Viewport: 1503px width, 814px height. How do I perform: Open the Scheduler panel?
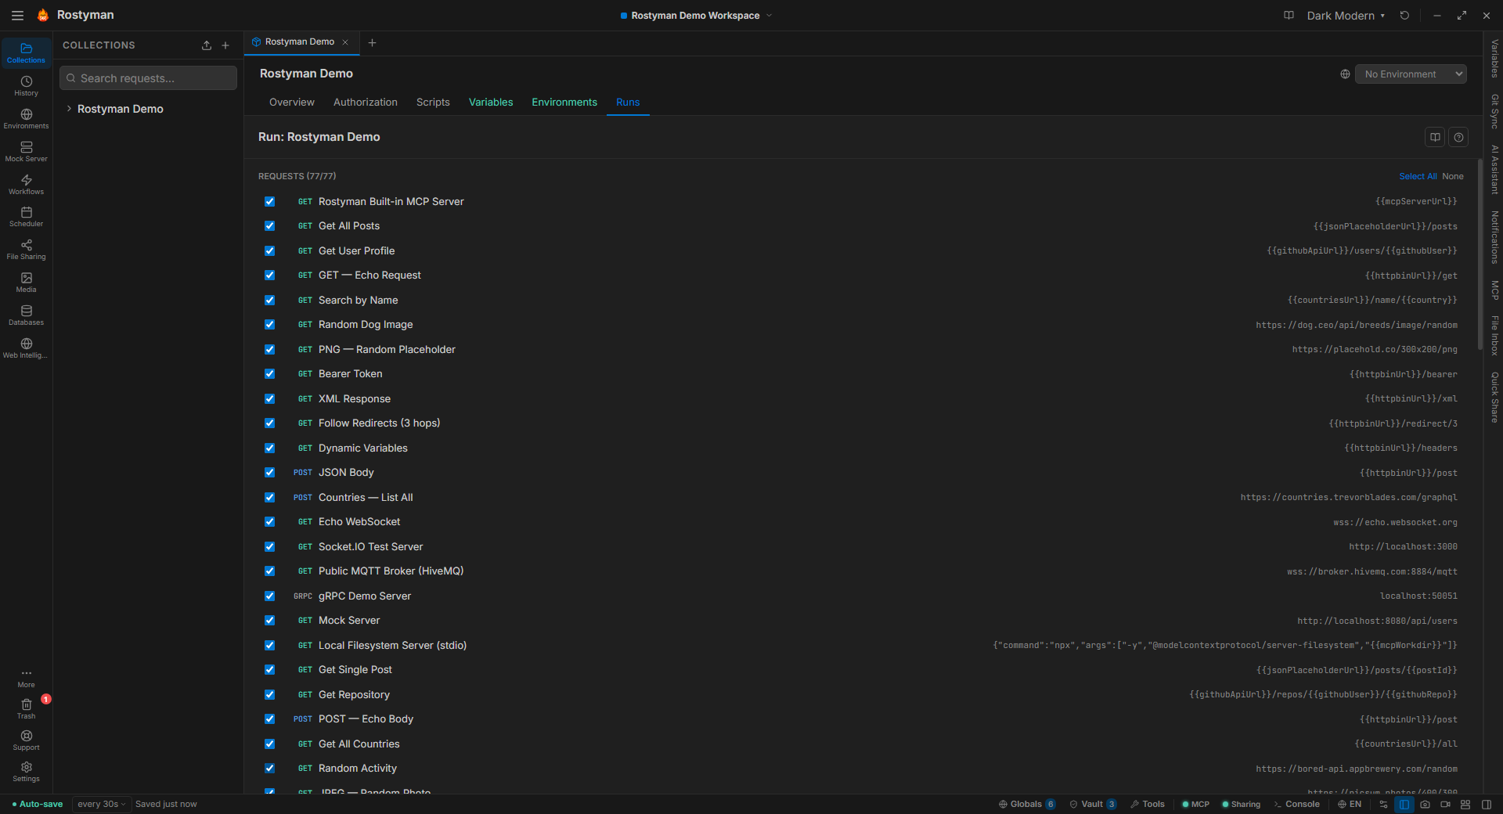pyautogui.click(x=26, y=217)
